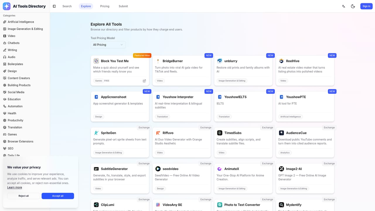The width and height of the screenshot is (375, 211).
Task: Go to the Search tab
Action: (x=67, y=6)
